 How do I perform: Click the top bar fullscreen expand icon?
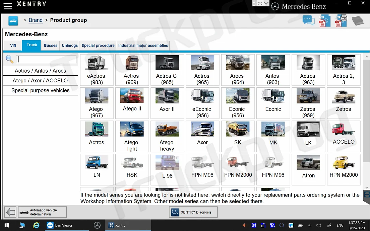(x=260, y=3)
